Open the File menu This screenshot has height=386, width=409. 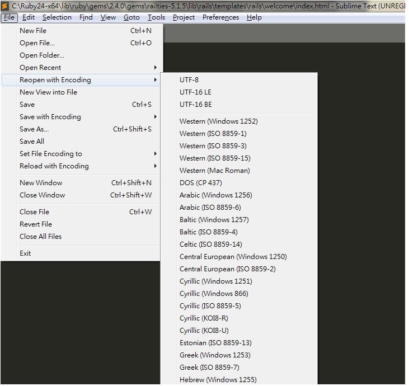point(9,17)
